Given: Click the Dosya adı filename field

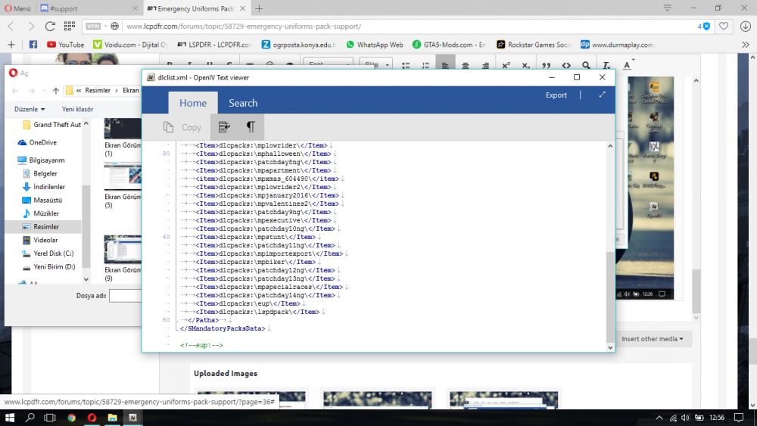Looking at the screenshot, I should (x=125, y=295).
